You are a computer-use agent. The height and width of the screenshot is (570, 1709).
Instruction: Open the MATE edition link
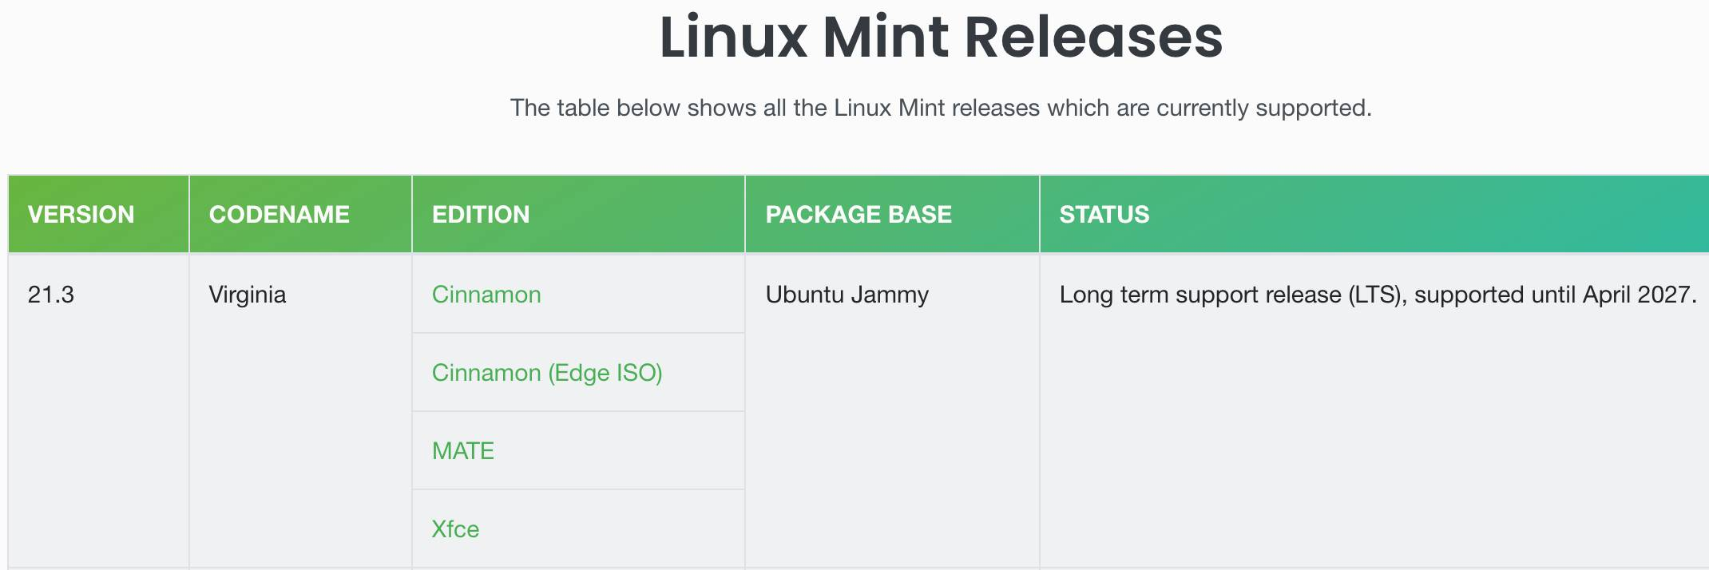tap(463, 451)
